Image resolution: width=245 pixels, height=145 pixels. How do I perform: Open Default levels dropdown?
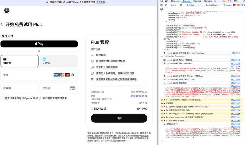tap(213, 5)
